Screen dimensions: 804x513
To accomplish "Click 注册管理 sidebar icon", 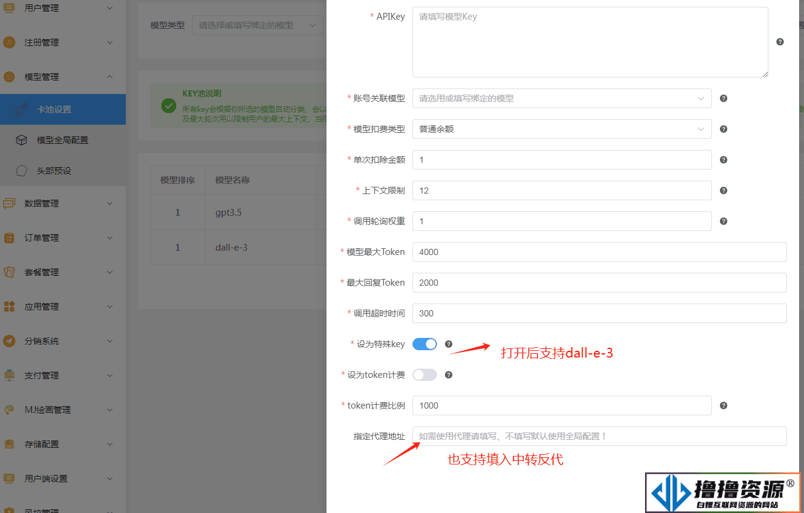I will (9, 42).
